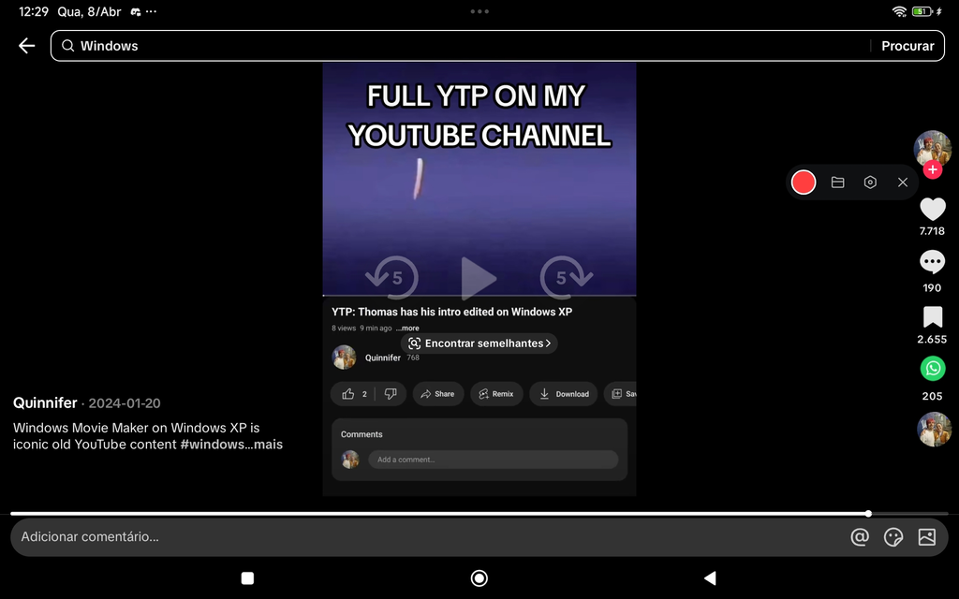Open the sticker emoji picker icon
The width and height of the screenshot is (959, 599).
[893, 536]
